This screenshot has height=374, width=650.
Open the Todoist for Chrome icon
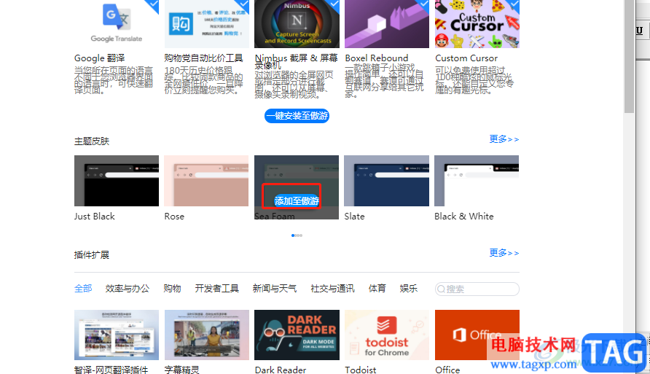click(x=387, y=335)
